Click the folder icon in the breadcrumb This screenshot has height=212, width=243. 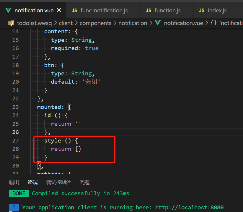click(x=11, y=23)
